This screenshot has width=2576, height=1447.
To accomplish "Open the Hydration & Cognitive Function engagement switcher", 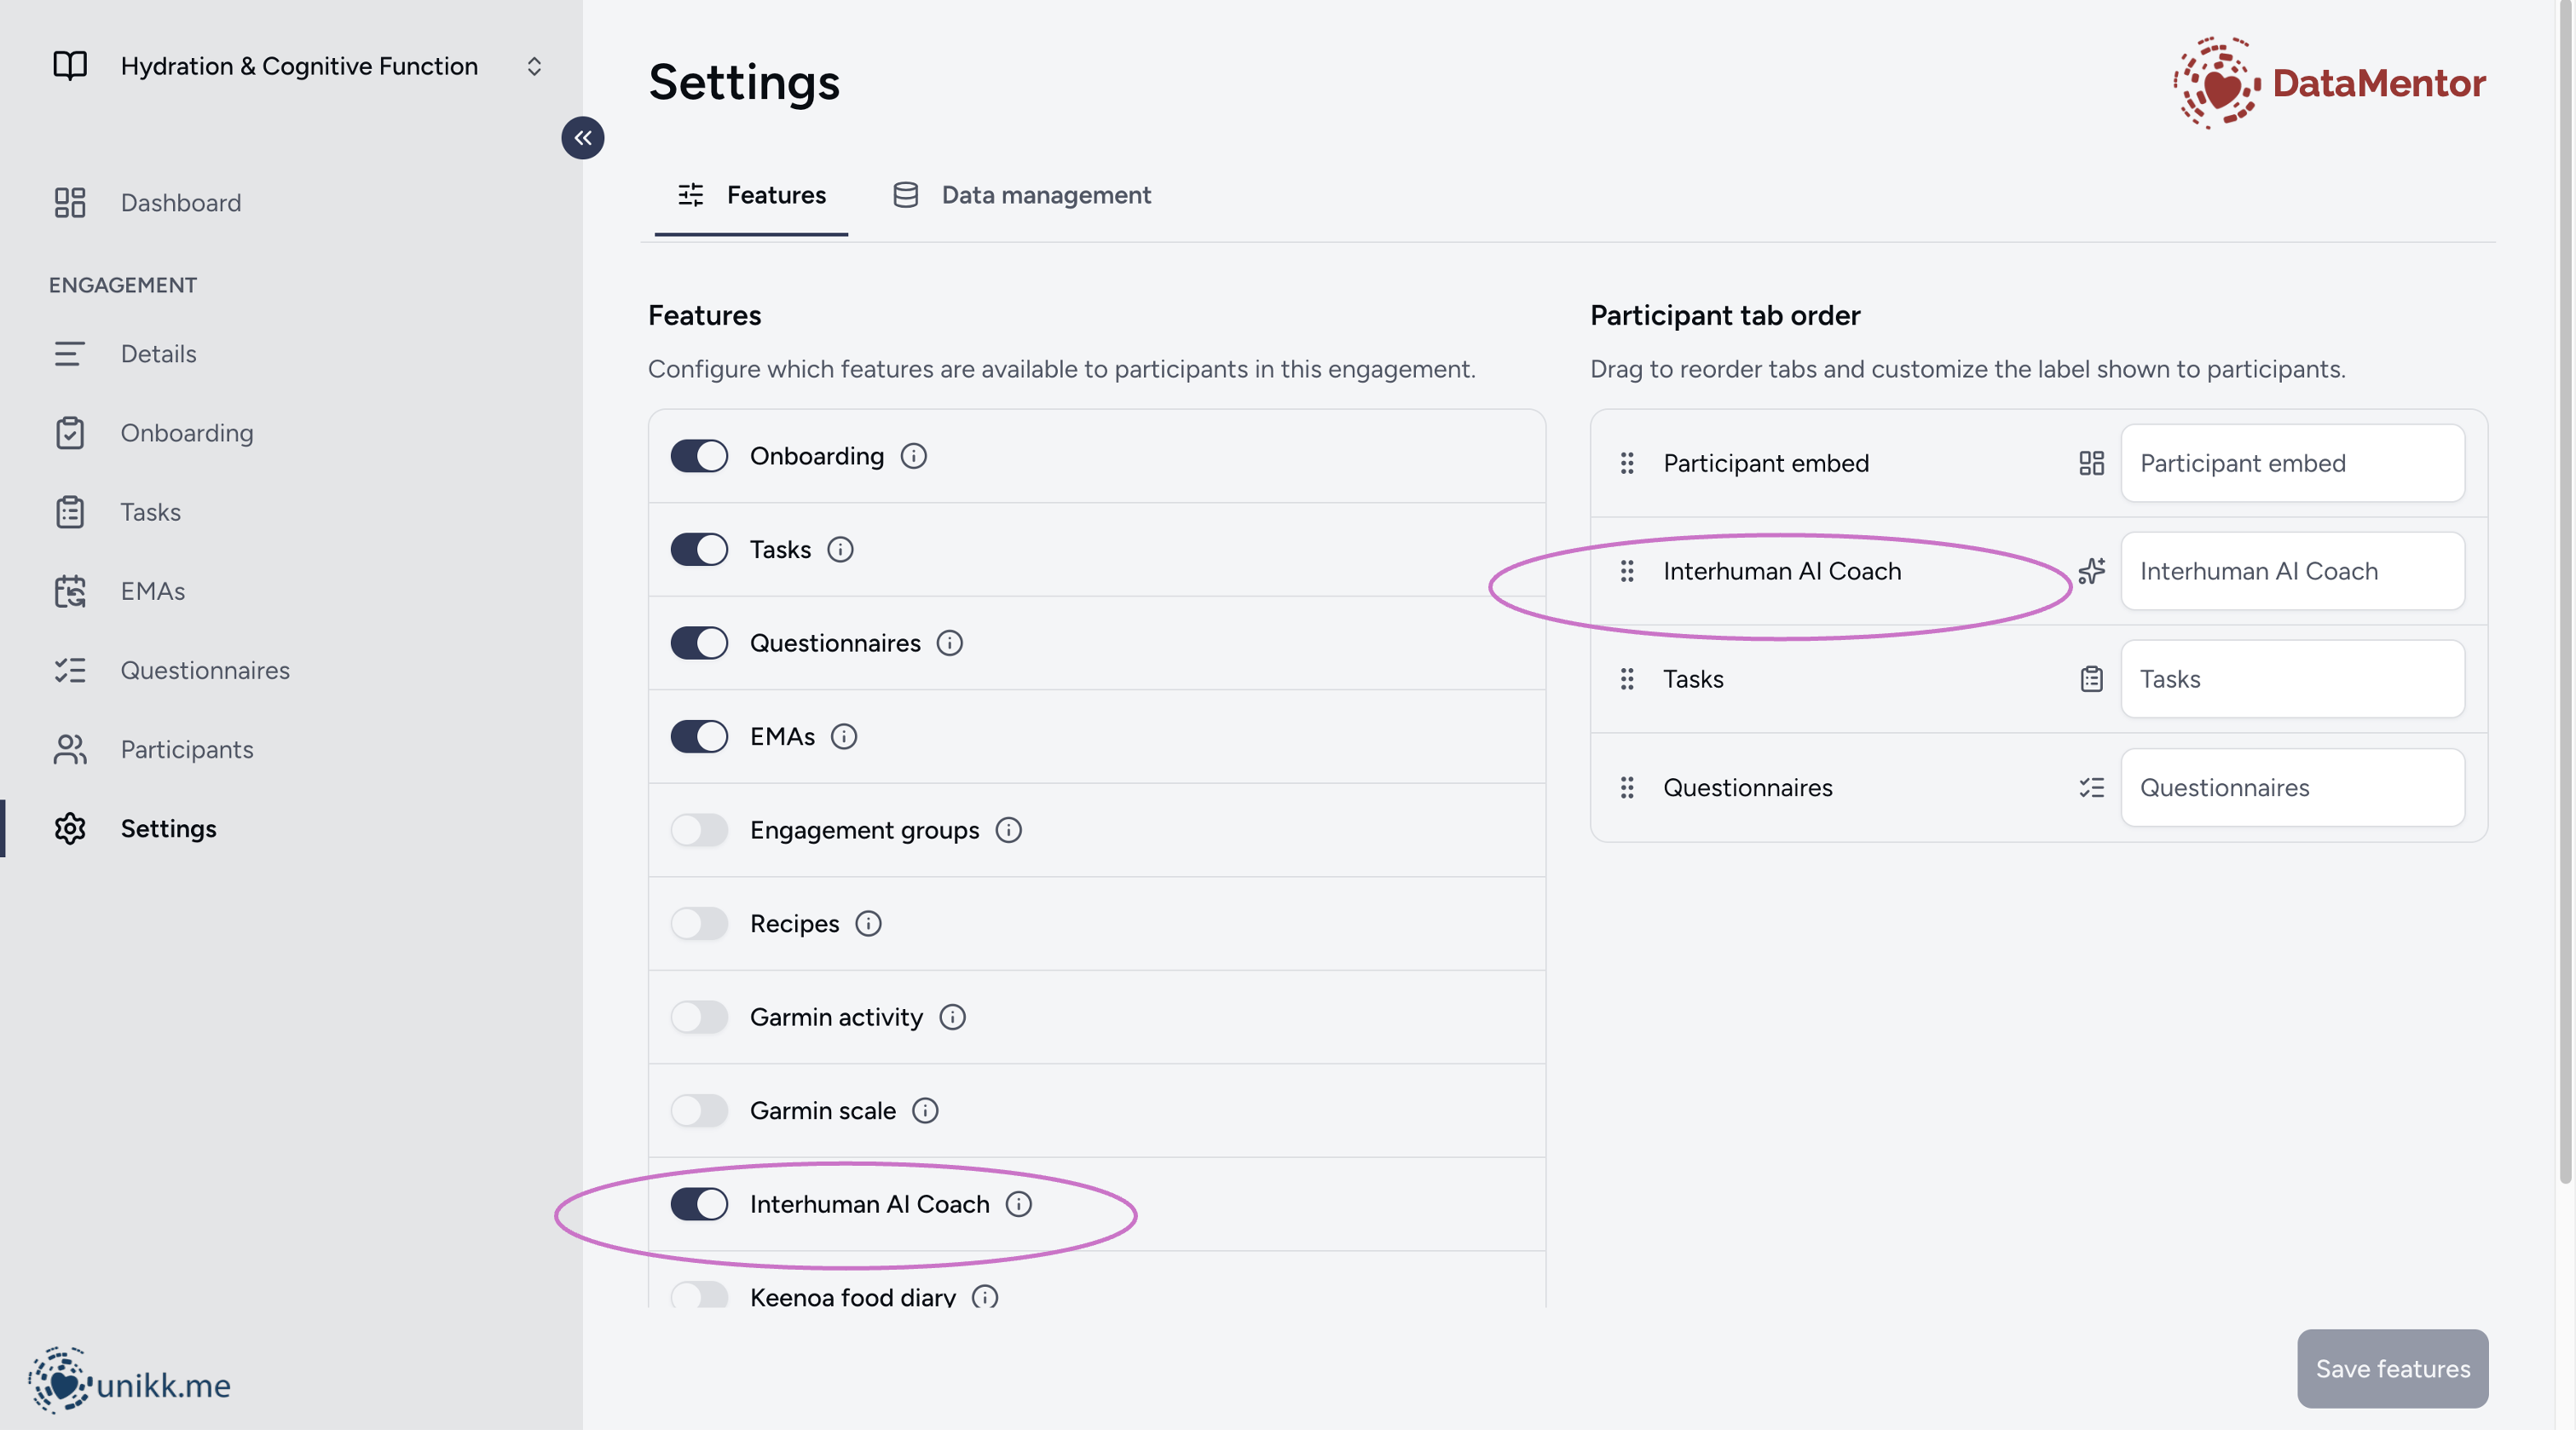I will coord(534,66).
